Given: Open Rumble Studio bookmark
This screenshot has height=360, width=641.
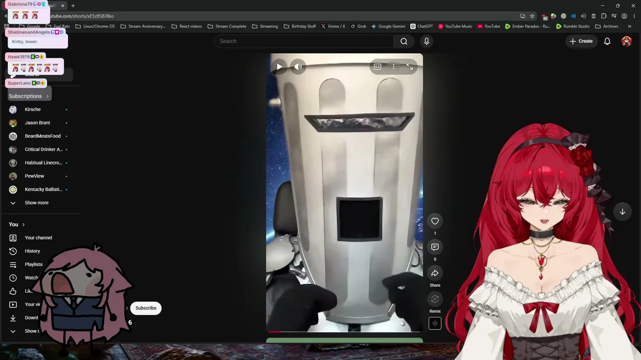Looking at the screenshot, I should [x=573, y=26].
